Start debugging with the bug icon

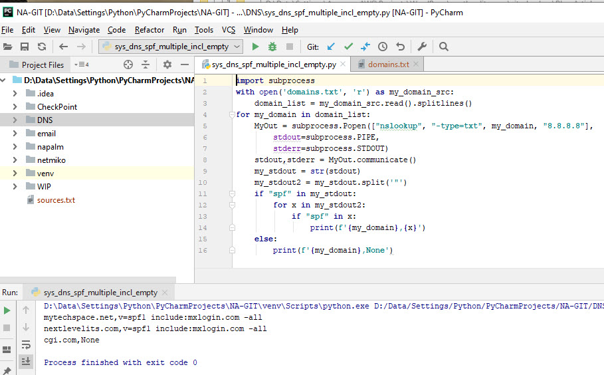[x=272, y=47]
